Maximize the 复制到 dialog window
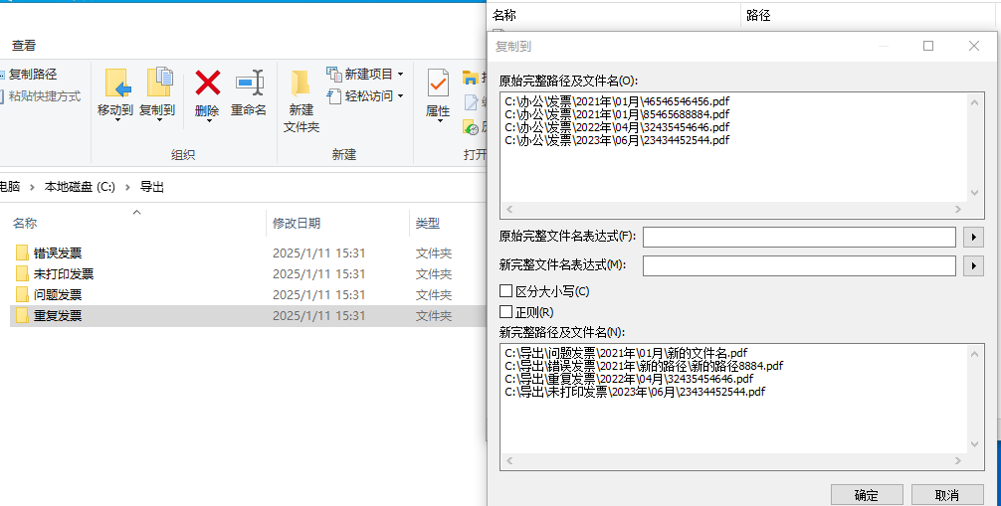1001x506 pixels. (928, 46)
